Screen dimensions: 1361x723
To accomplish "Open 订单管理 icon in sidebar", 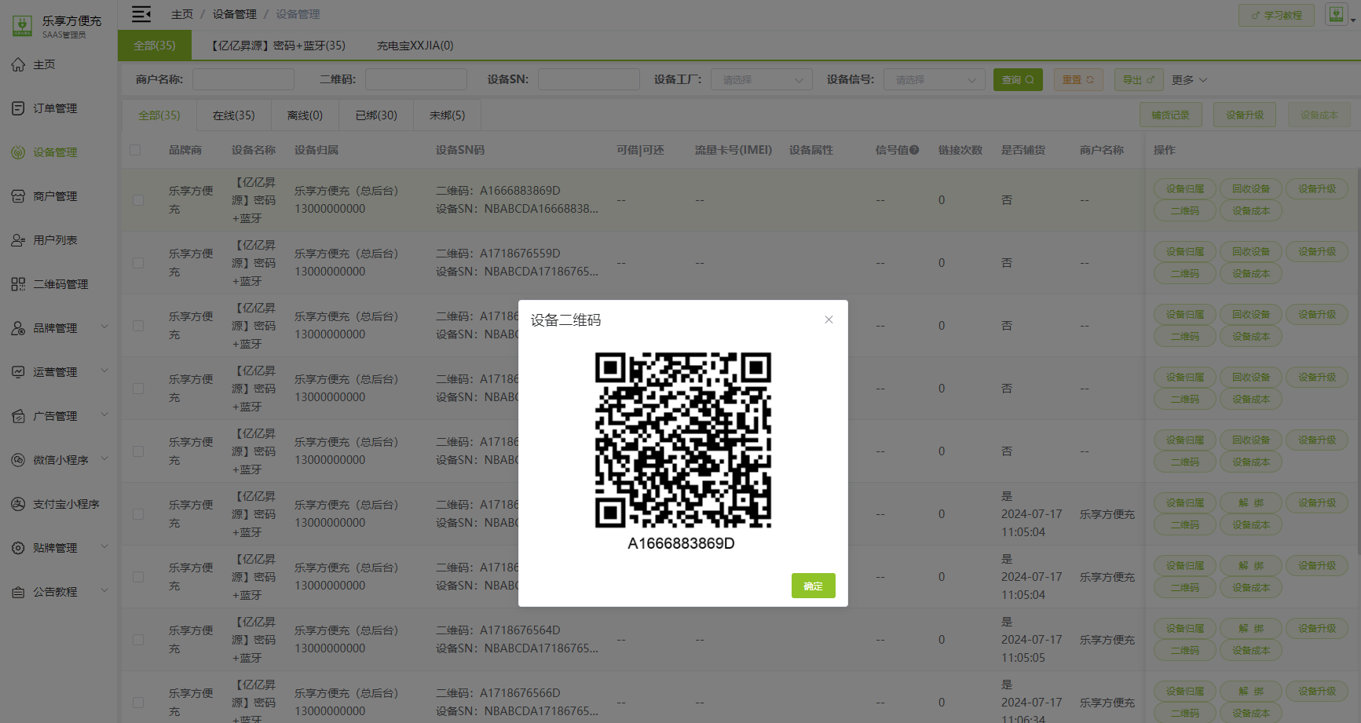I will (x=18, y=108).
